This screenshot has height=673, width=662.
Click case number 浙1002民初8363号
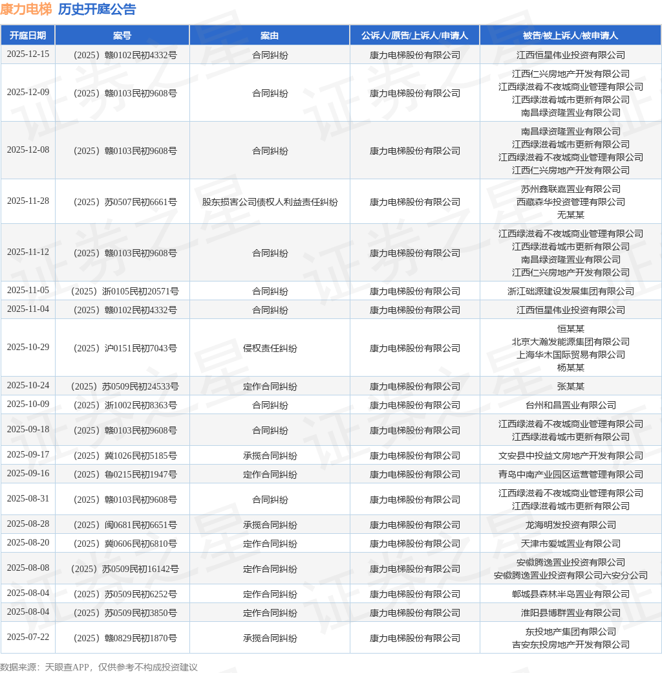point(124,405)
